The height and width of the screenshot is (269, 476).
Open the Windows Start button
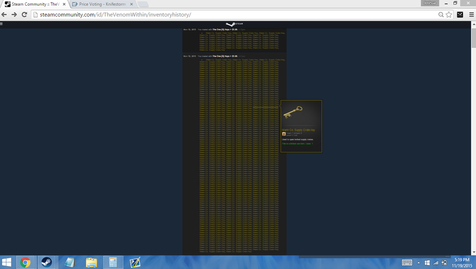pos(7,262)
